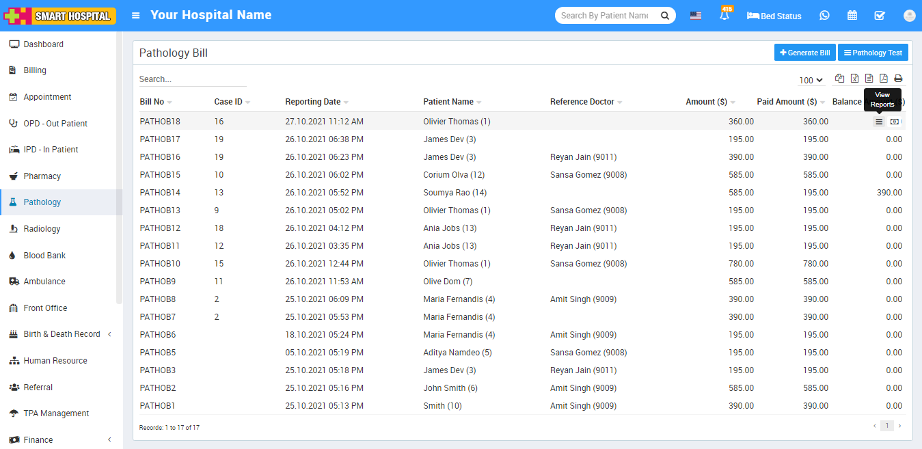Go to Radiology in sidebar
The image size is (922, 449).
pyautogui.click(x=42, y=229)
